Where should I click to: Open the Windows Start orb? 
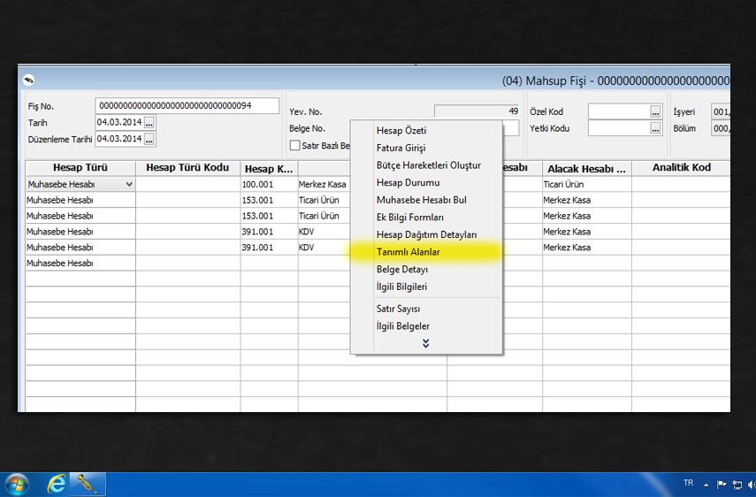tap(16, 484)
